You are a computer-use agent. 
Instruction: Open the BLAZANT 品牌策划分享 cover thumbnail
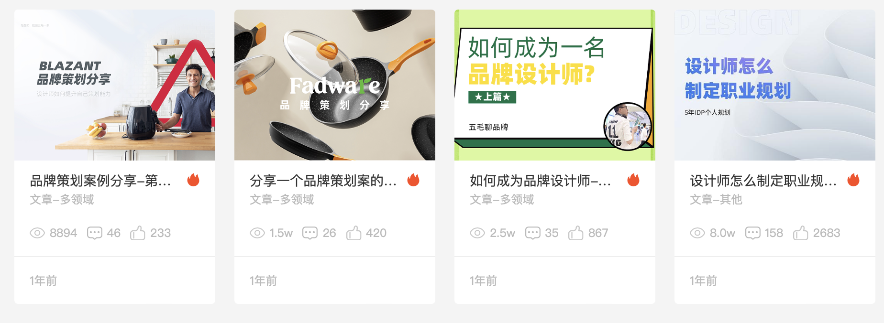(x=115, y=85)
